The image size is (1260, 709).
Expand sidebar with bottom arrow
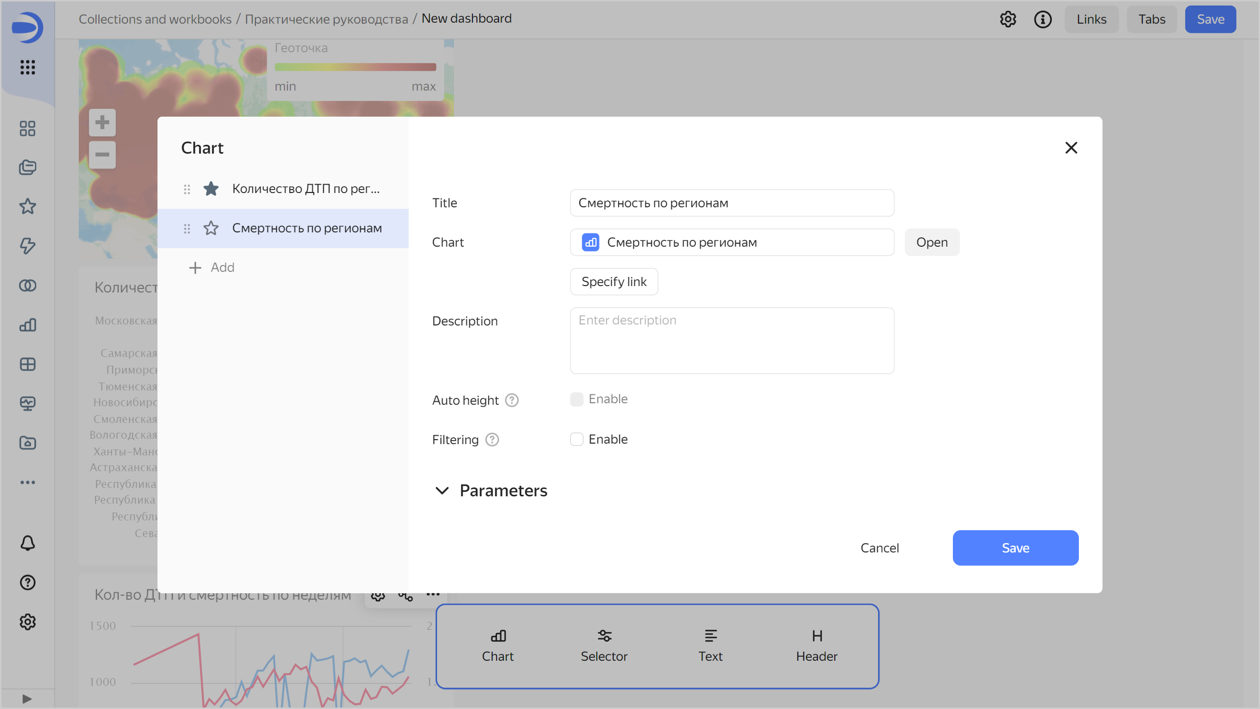(27, 699)
